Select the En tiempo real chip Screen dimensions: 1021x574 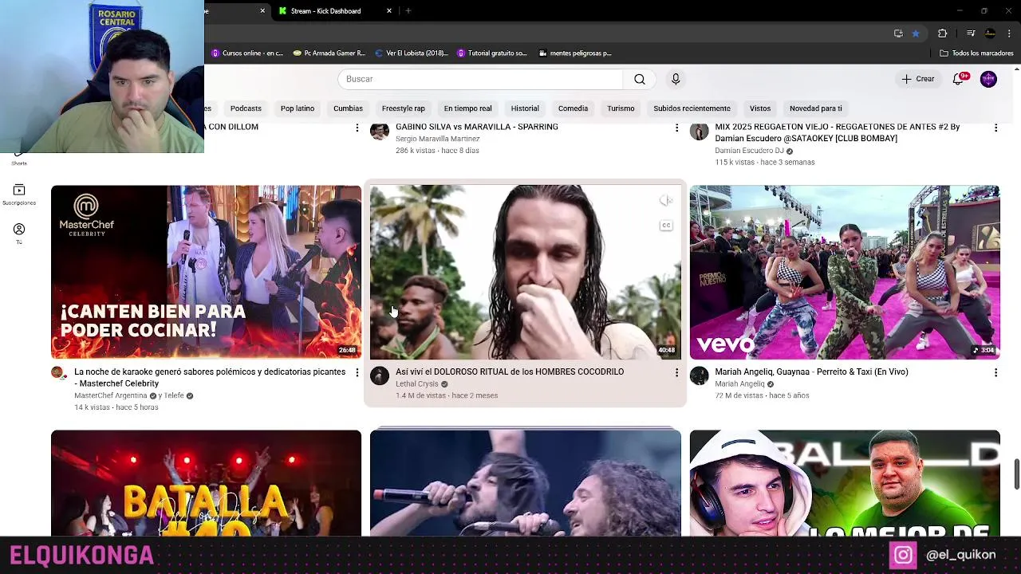coord(467,108)
